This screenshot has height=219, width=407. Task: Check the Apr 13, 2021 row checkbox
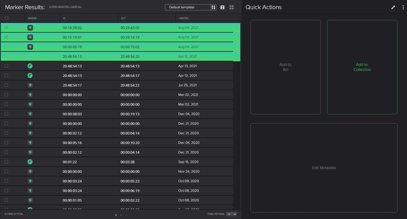coord(7,66)
